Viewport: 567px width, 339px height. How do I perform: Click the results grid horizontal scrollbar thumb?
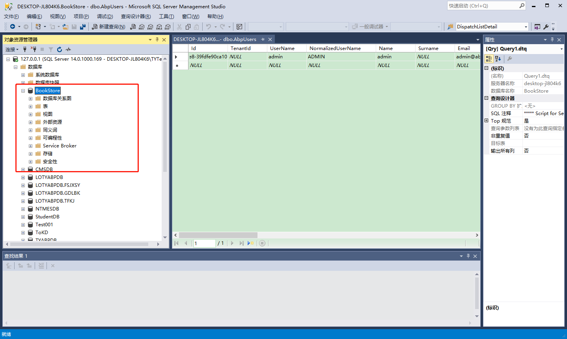(218, 235)
